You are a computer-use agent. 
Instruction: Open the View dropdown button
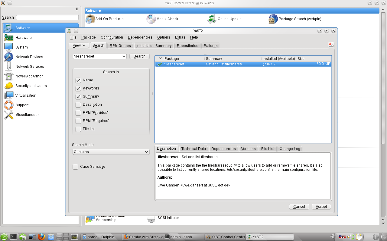[79, 45]
